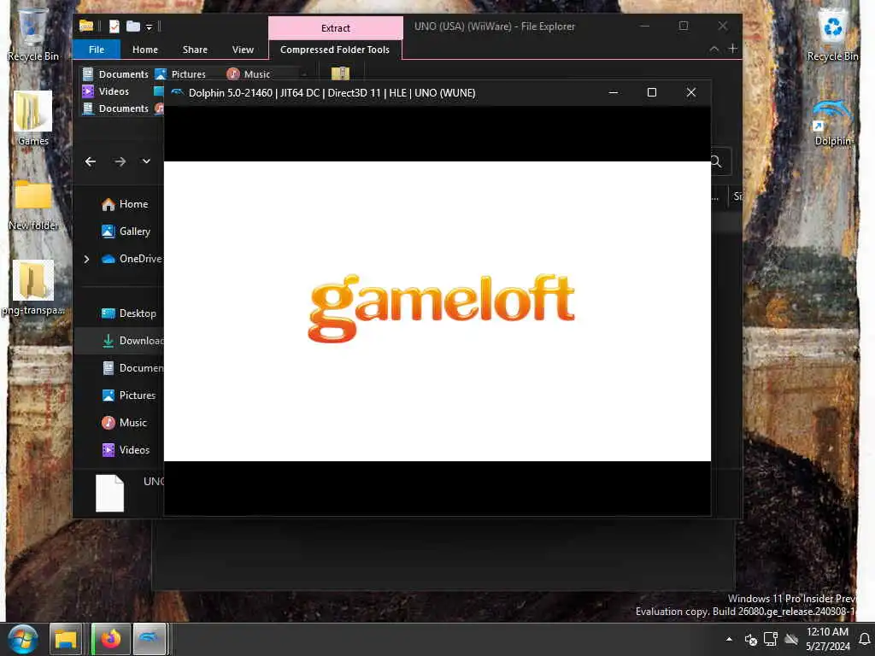Show hidden system tray icons
This screenshot has height=656, width=875.
729,639
